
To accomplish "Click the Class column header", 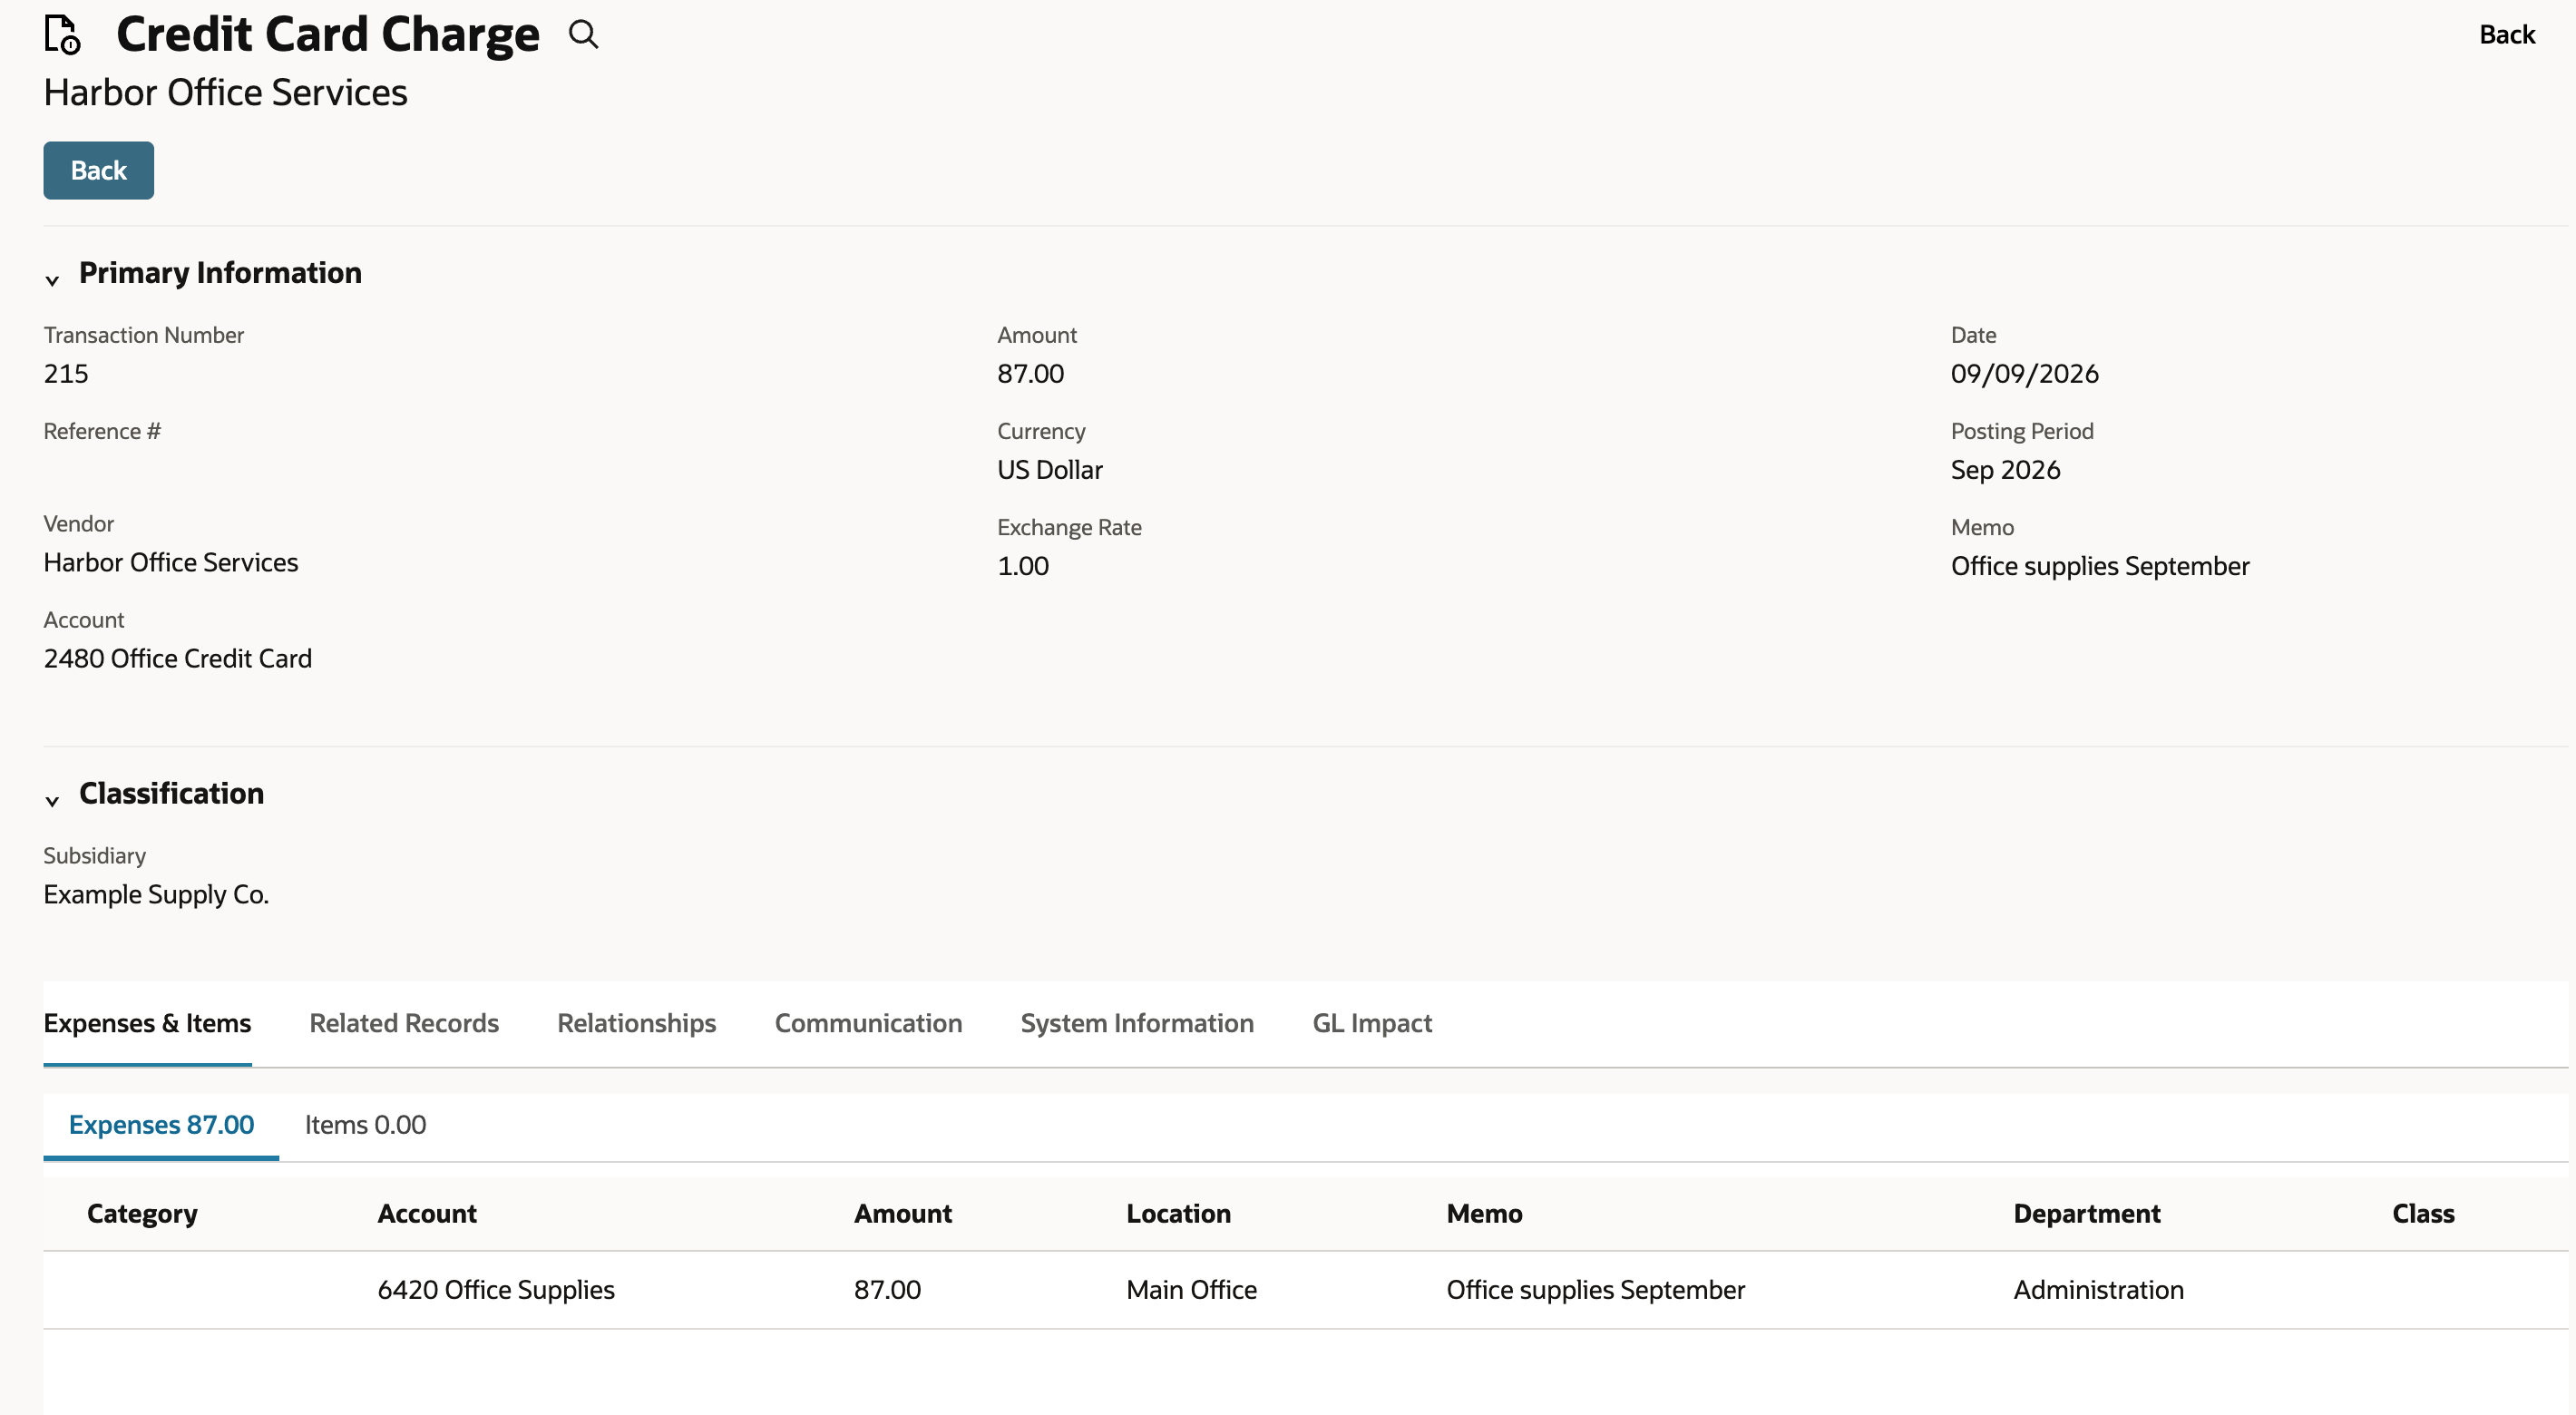I will (x=2423, y=1214).
